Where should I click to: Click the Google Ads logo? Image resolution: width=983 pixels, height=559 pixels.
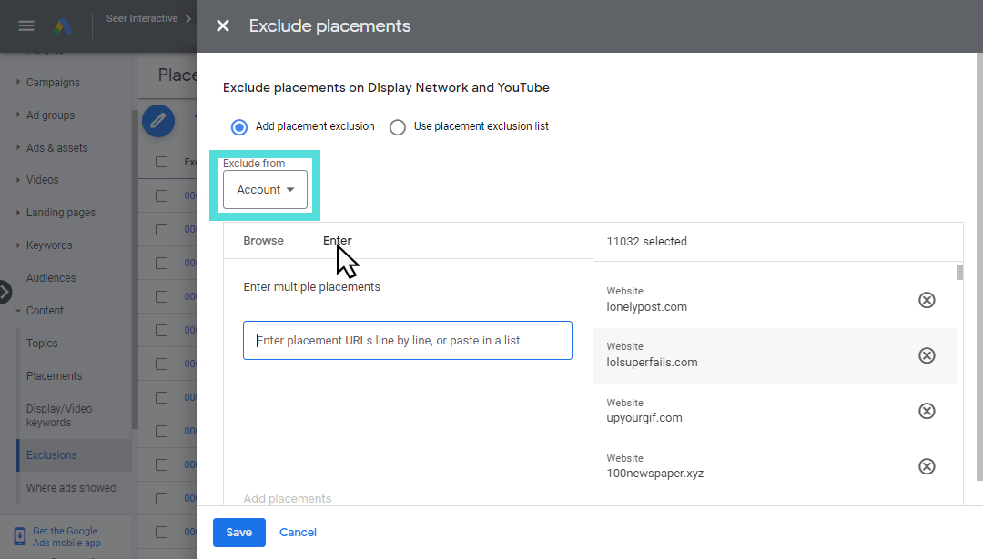pos(62,25)
